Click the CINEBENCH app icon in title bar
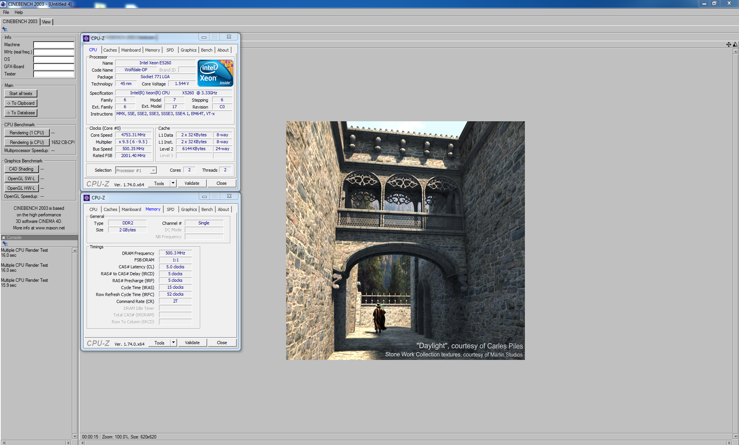The image size is (739, 445). 3,4
